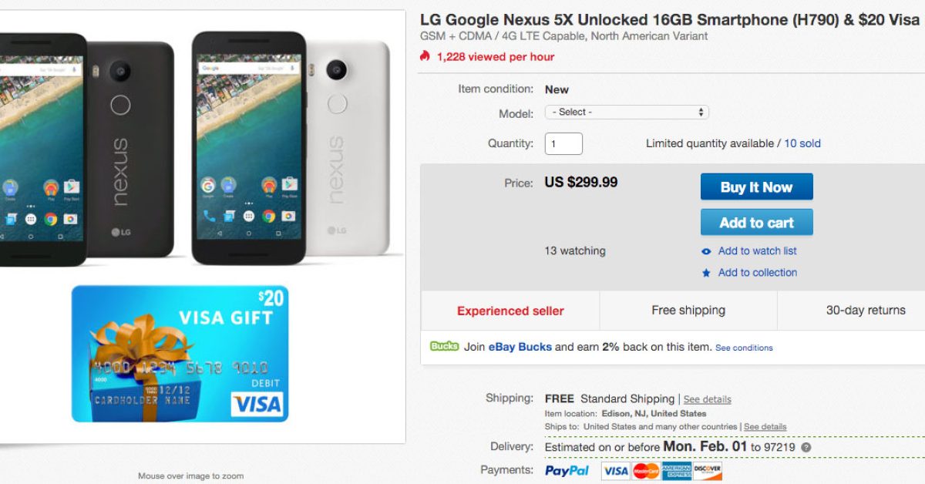
Task: Open shipping See details link
Action: (707, 399)
